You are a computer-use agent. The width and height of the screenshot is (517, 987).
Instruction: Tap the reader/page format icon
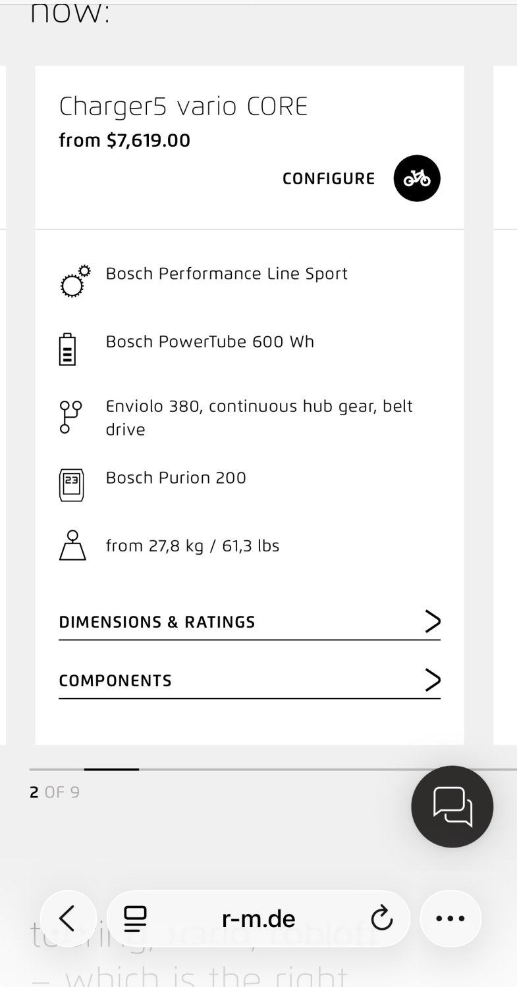click(136, 918)
